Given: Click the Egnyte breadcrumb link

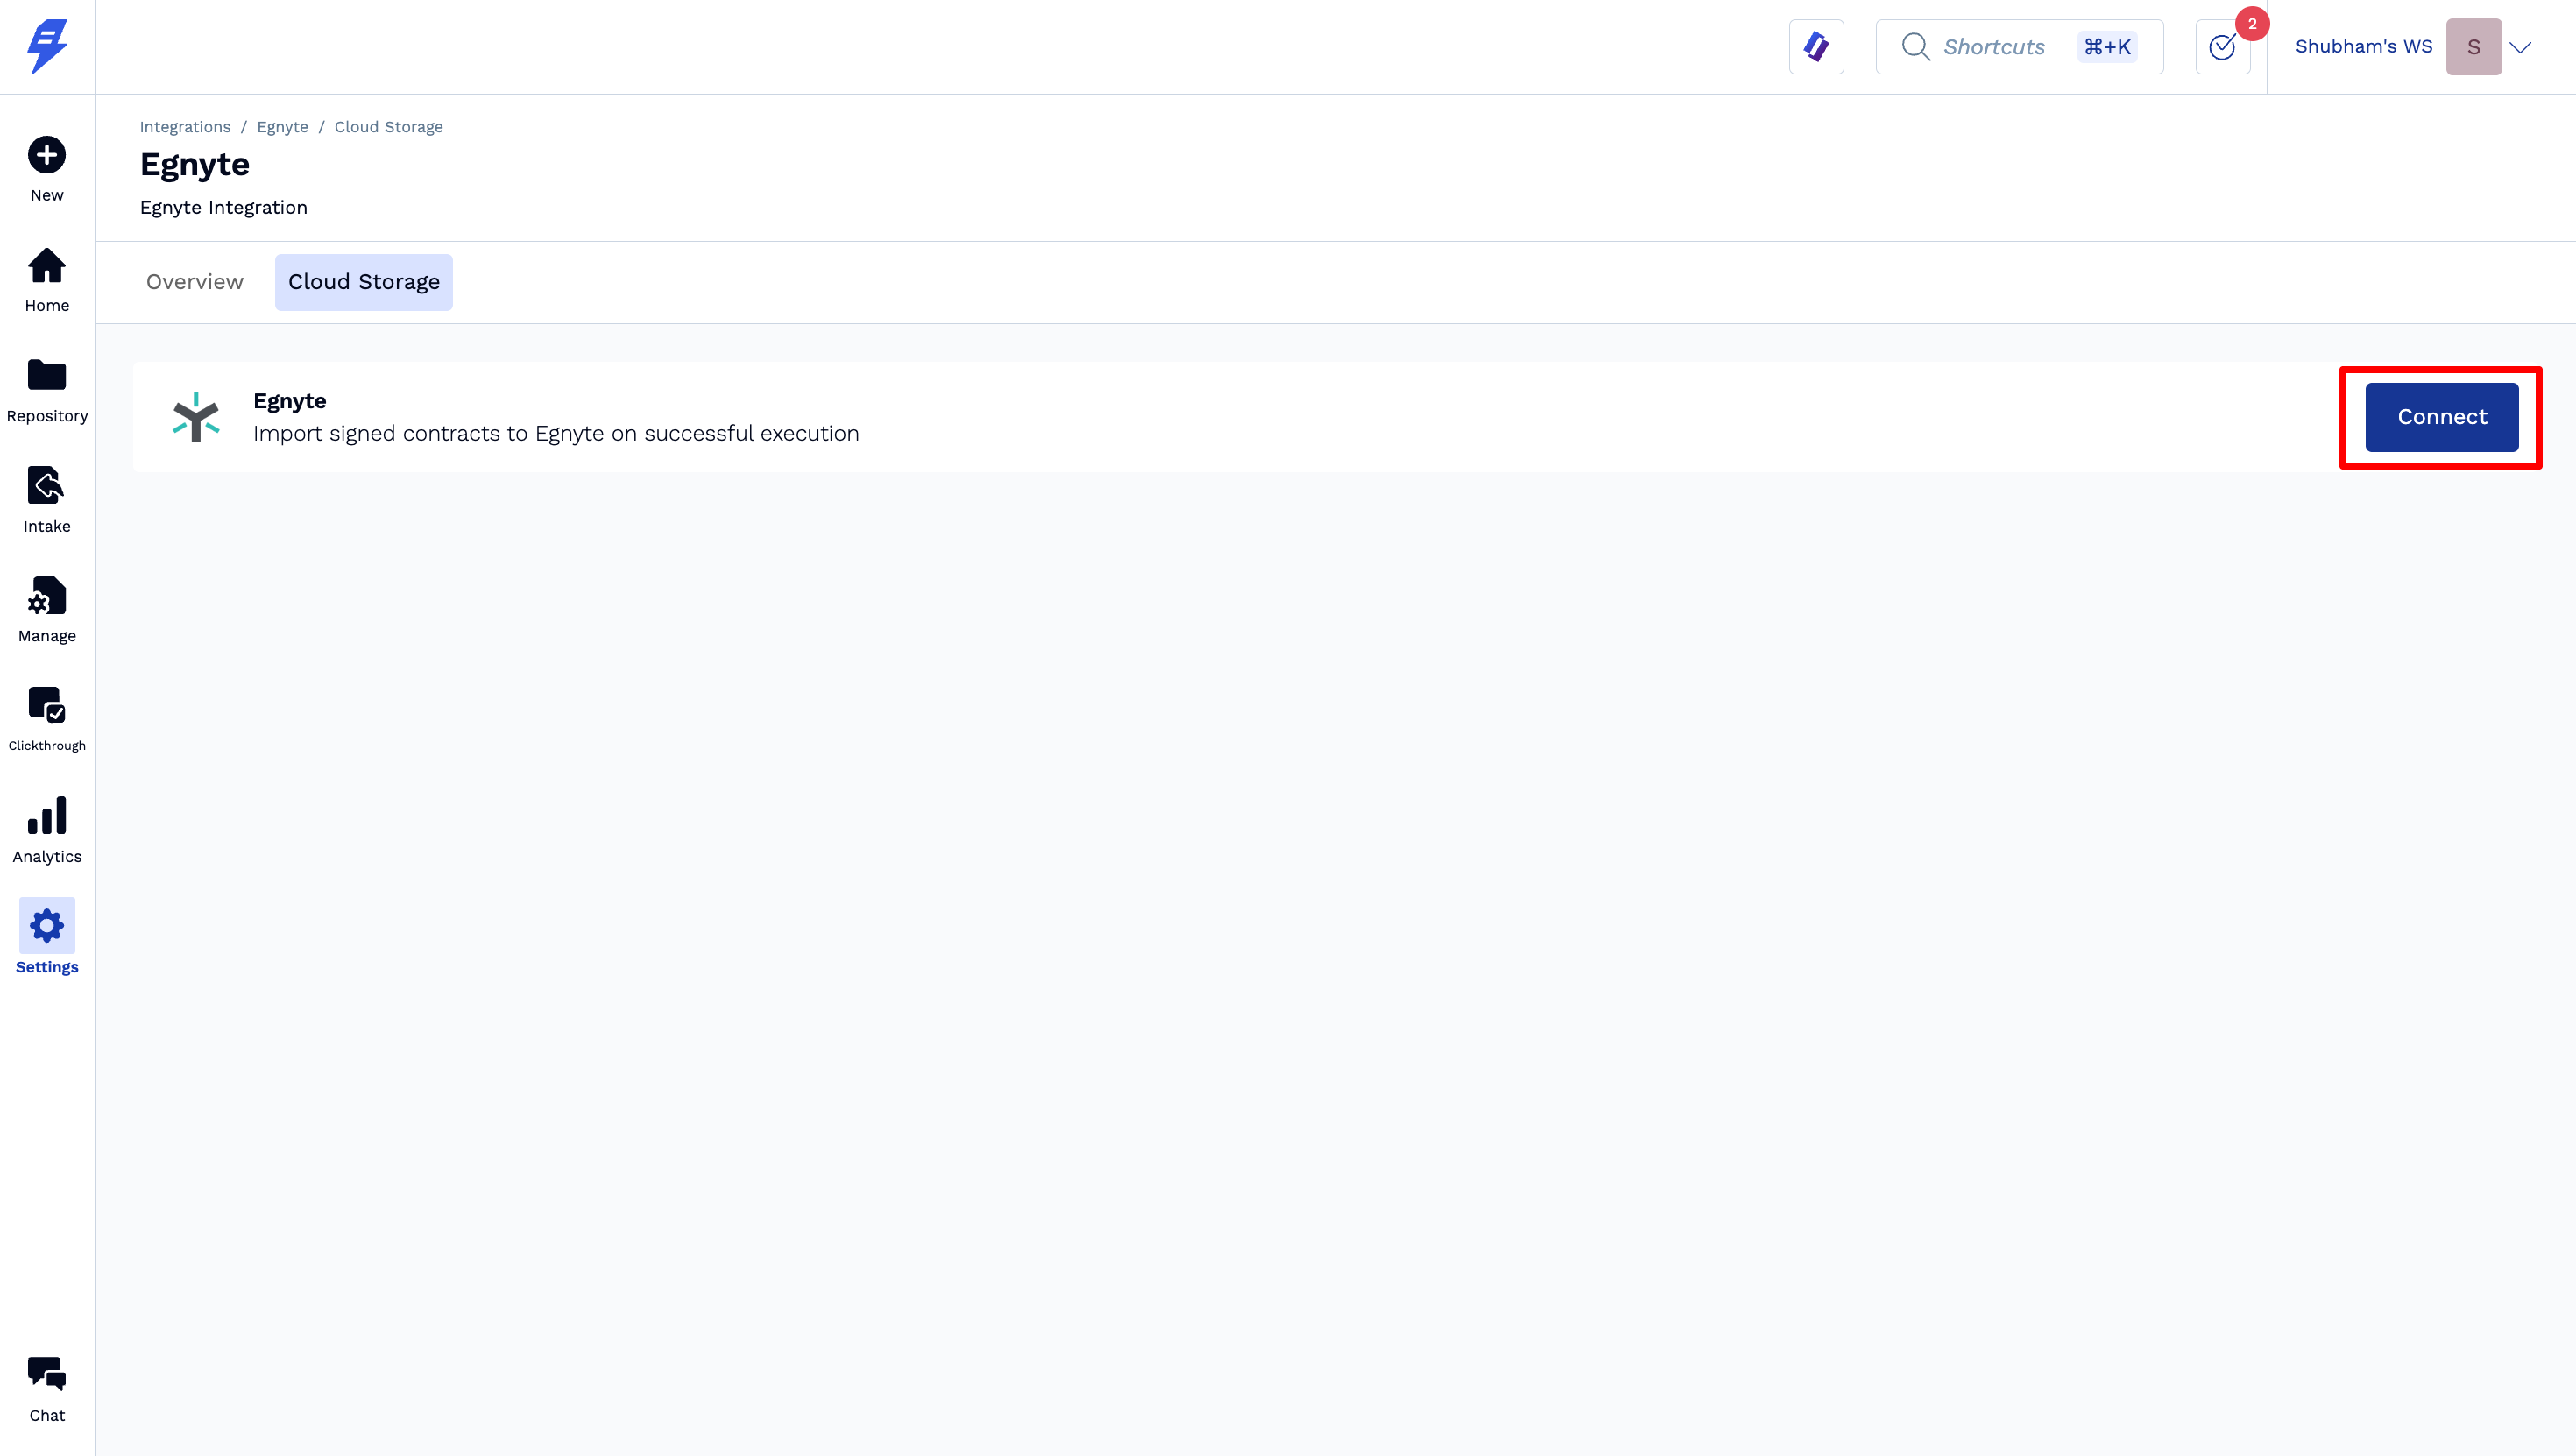Looking at the screenshot, I should (x=282, y=127).
